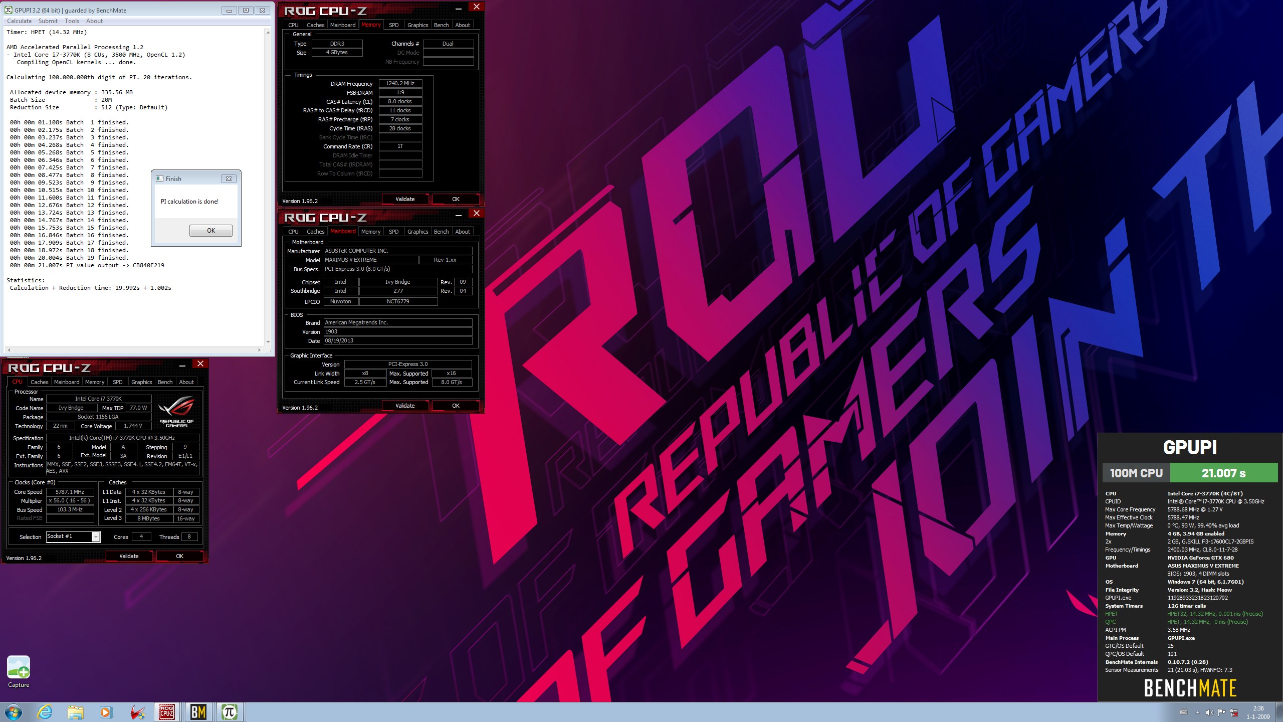Select Bench tab in Mainboard CPU-Z window
1283x722 pixels.
pyautogui.click(x=441, y=232)
